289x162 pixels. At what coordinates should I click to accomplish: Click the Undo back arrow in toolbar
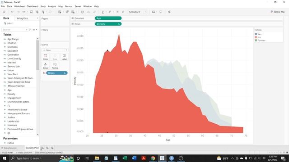click(12, 12)
